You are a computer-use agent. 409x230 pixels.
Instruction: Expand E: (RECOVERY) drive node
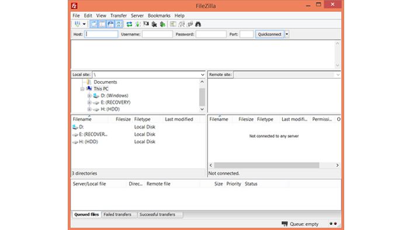89,102
